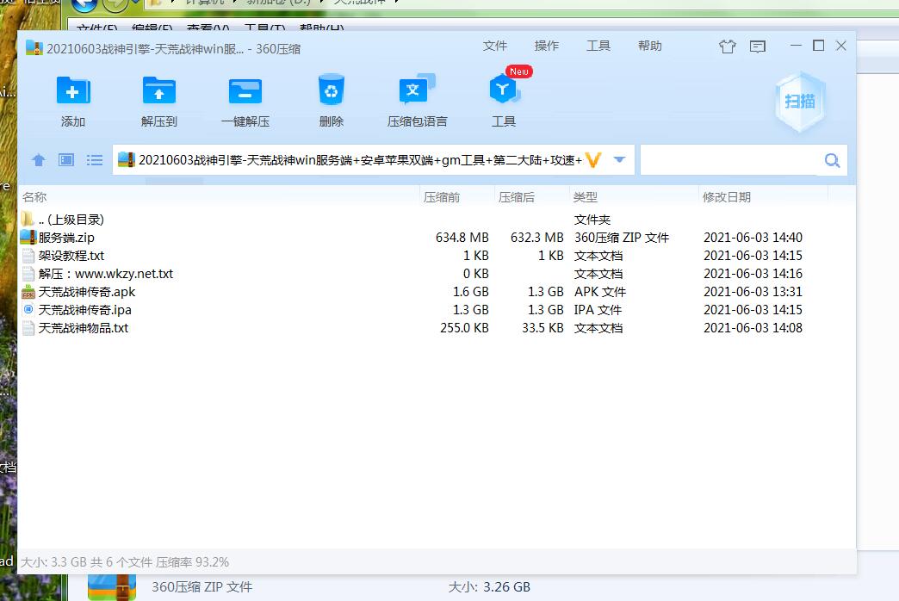Click the 扫描 (Scan) hexagon button

pos(799,102)
